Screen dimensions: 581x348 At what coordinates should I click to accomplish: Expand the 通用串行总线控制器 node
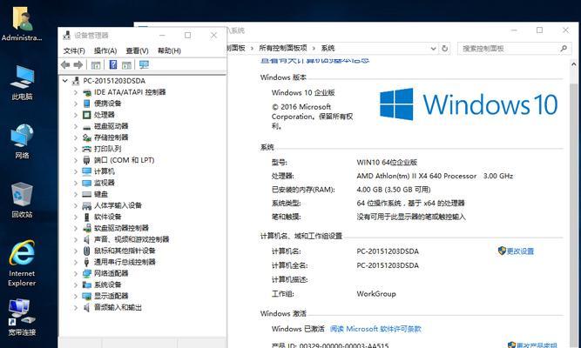[76, 262]
